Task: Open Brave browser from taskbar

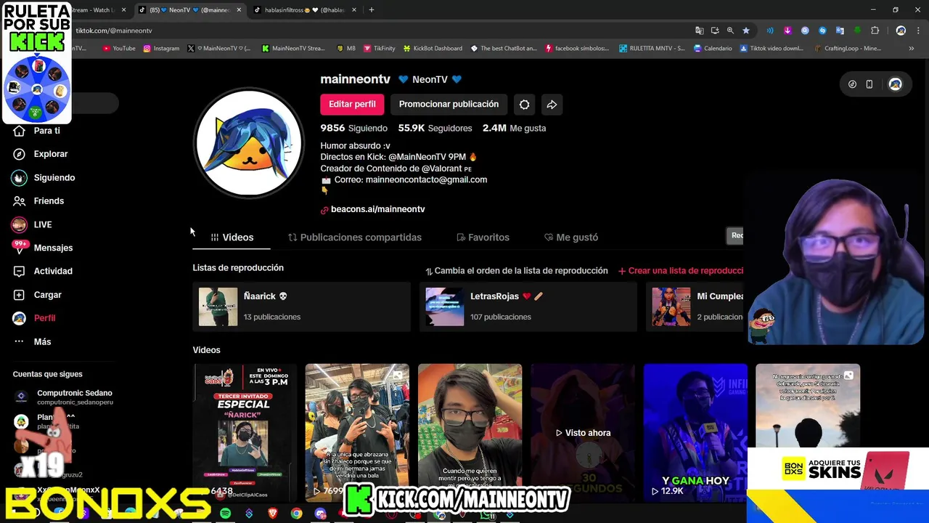Action: click(x=273, y=514)
